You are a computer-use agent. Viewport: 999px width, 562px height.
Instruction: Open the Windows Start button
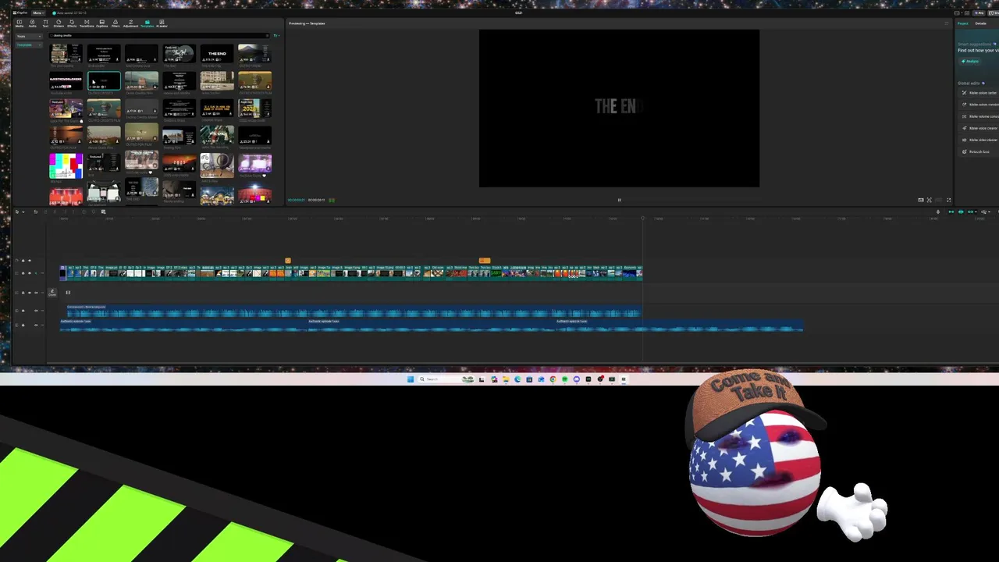coord(411,379)
